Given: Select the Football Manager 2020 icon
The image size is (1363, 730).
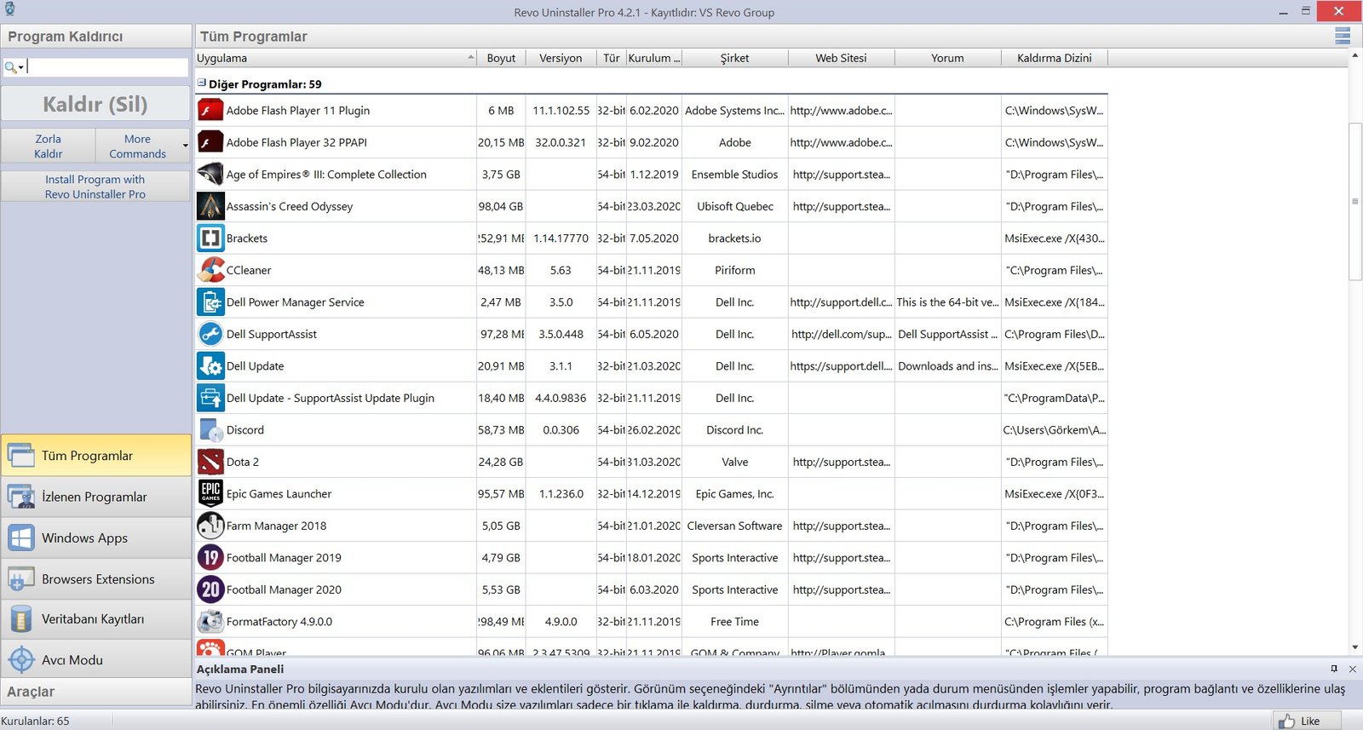Looking at the screenshot, I should [210, 589].
